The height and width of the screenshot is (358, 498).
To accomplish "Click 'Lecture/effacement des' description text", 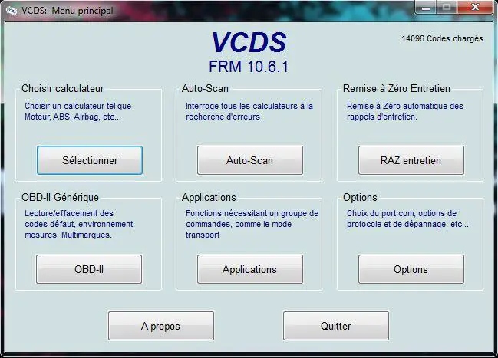I will click(x=80, y=224).
